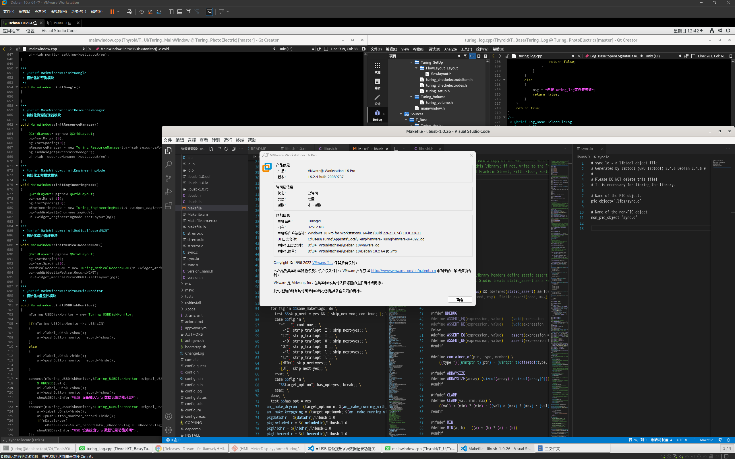This screenshot has width=735, height=459.
Task: Collapse Turing_Volume folder in project tree
Action: click(411, 97)
